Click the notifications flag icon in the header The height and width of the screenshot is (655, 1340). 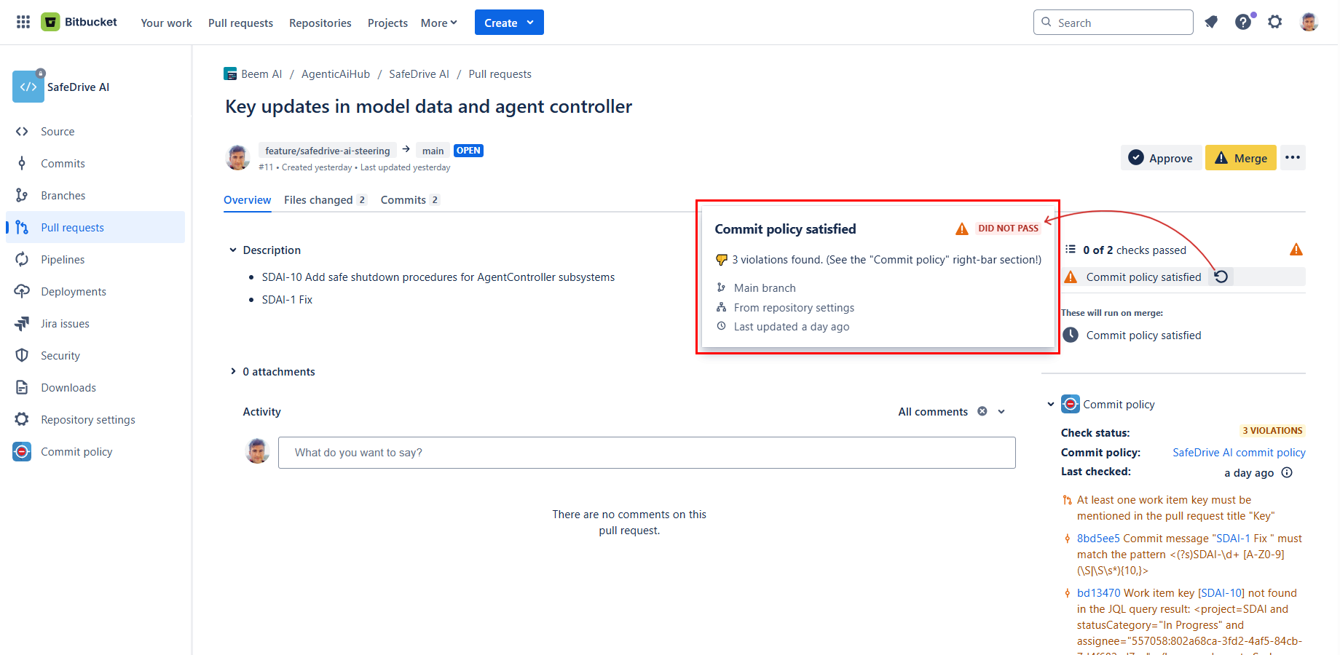(x=1211, y=22)
